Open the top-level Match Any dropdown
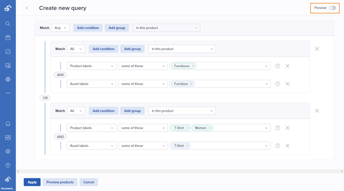The width and height of the screenshot is (344, 191). coord(60,28)
